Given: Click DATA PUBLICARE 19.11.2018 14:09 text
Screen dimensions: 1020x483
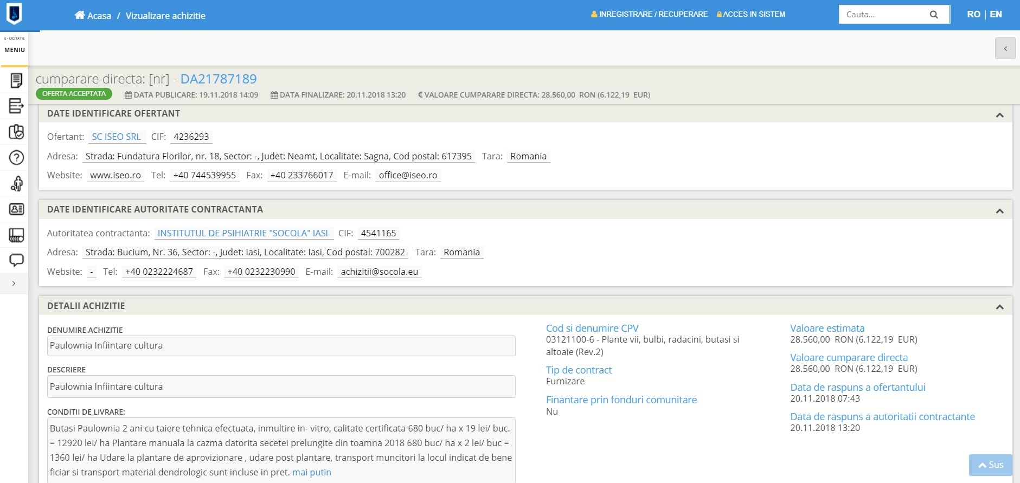Looking at the screenshot, I should [191, 95].
